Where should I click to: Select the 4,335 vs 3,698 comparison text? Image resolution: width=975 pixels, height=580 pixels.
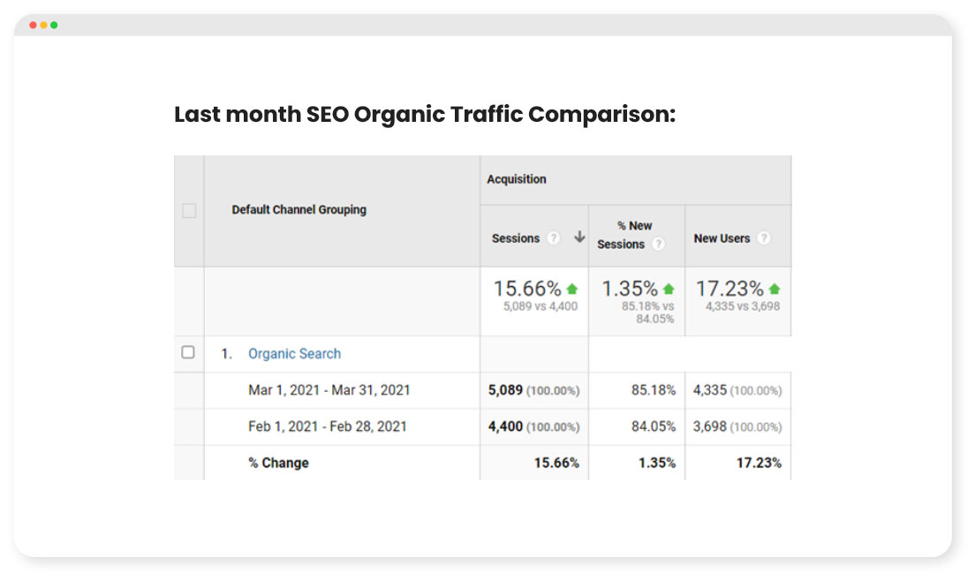coord(743,306)
